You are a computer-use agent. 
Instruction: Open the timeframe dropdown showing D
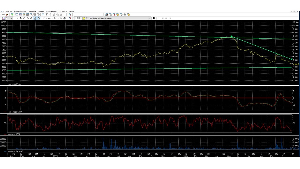click(x=9, y=18)
